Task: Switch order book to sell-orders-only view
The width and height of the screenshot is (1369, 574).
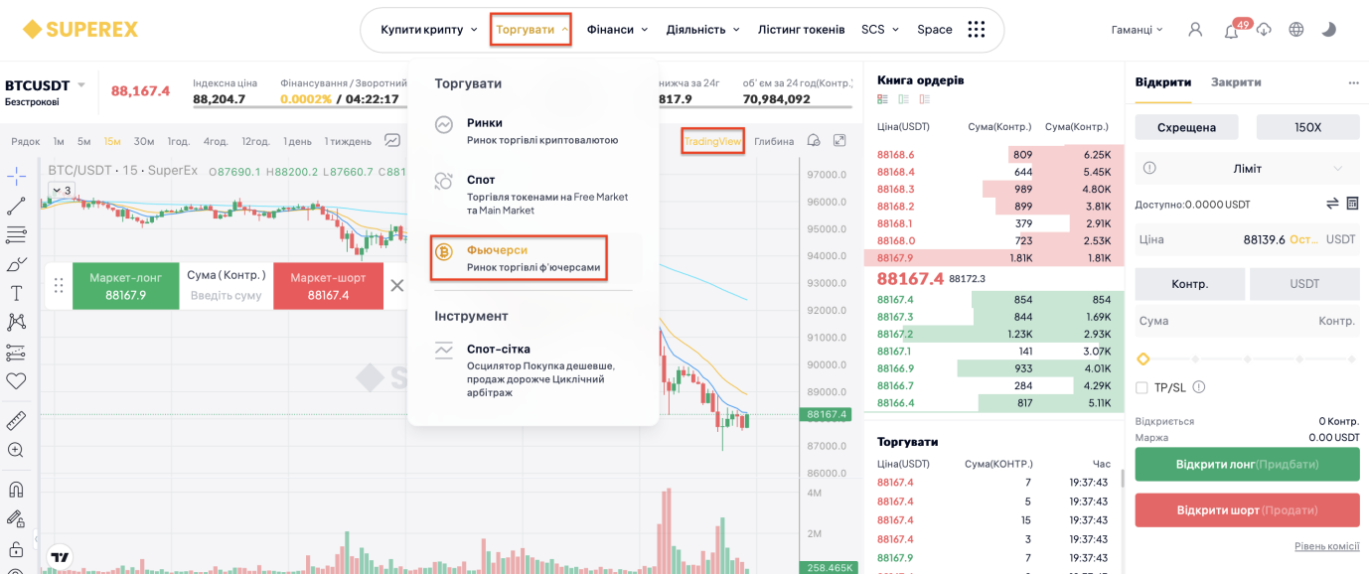Action: click(x=925, y=99)
